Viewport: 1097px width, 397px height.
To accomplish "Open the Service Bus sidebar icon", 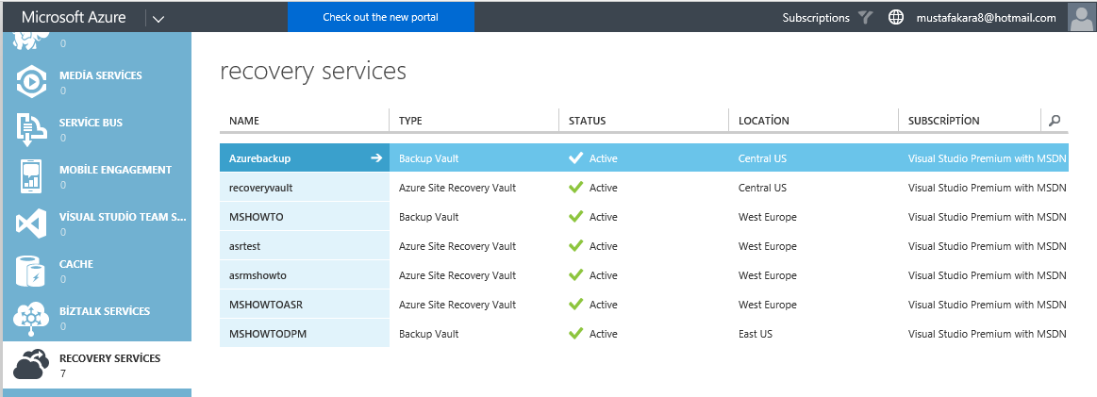I will [31, 129].
